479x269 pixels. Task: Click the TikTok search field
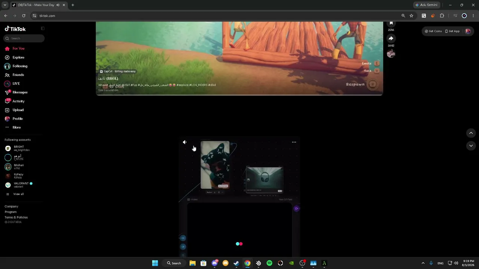click(24, 38)
